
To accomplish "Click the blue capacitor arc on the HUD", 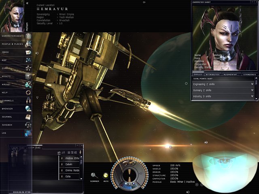I will [x=129, y=187].
